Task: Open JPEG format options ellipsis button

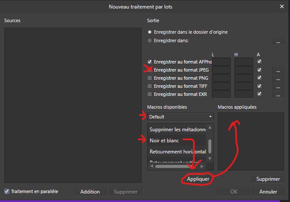Action: pos(278,70)
